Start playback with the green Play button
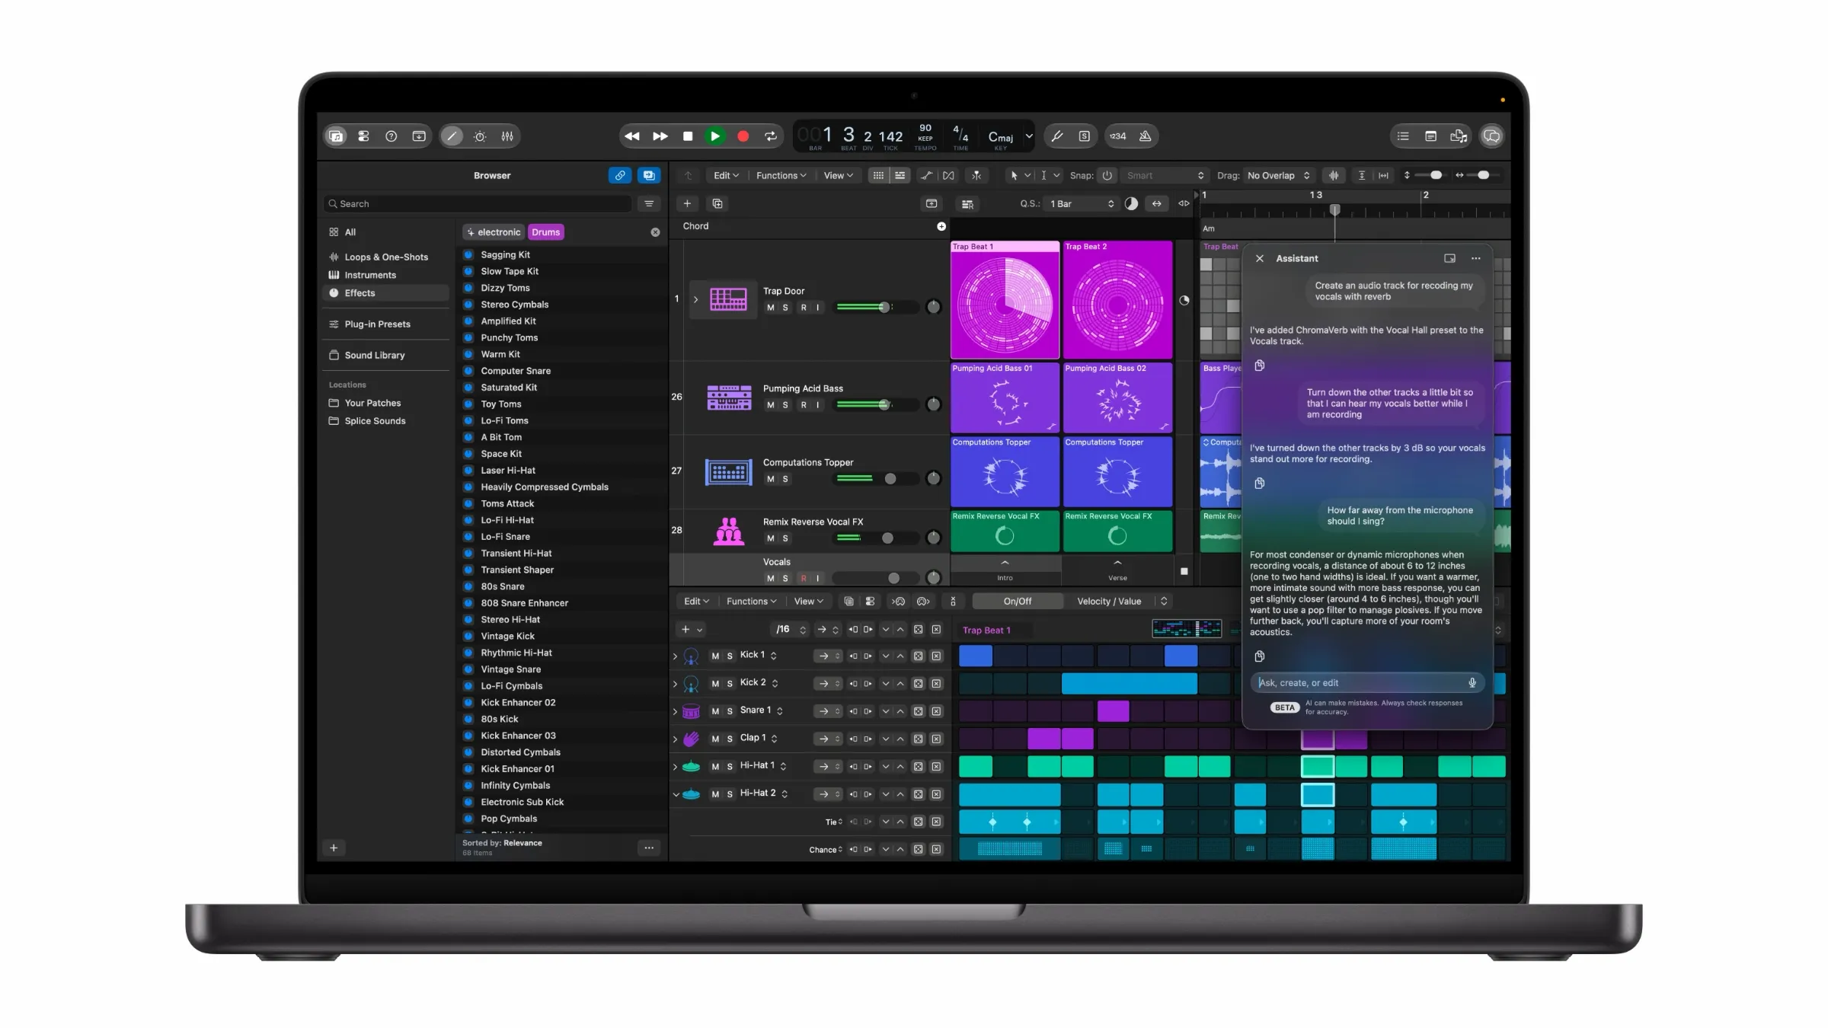Viewport: 1828px width, 1028px height. pyautogui.click(x=714, y=136)
